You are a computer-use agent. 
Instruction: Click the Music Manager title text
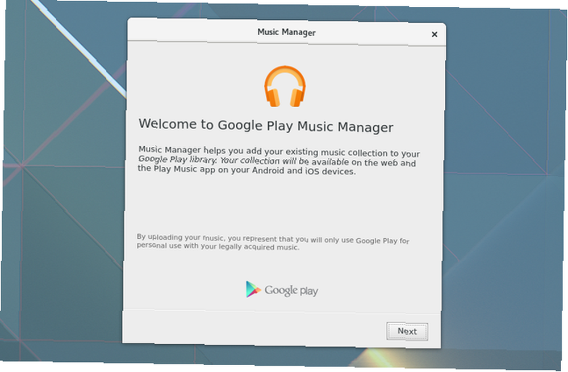286,32
